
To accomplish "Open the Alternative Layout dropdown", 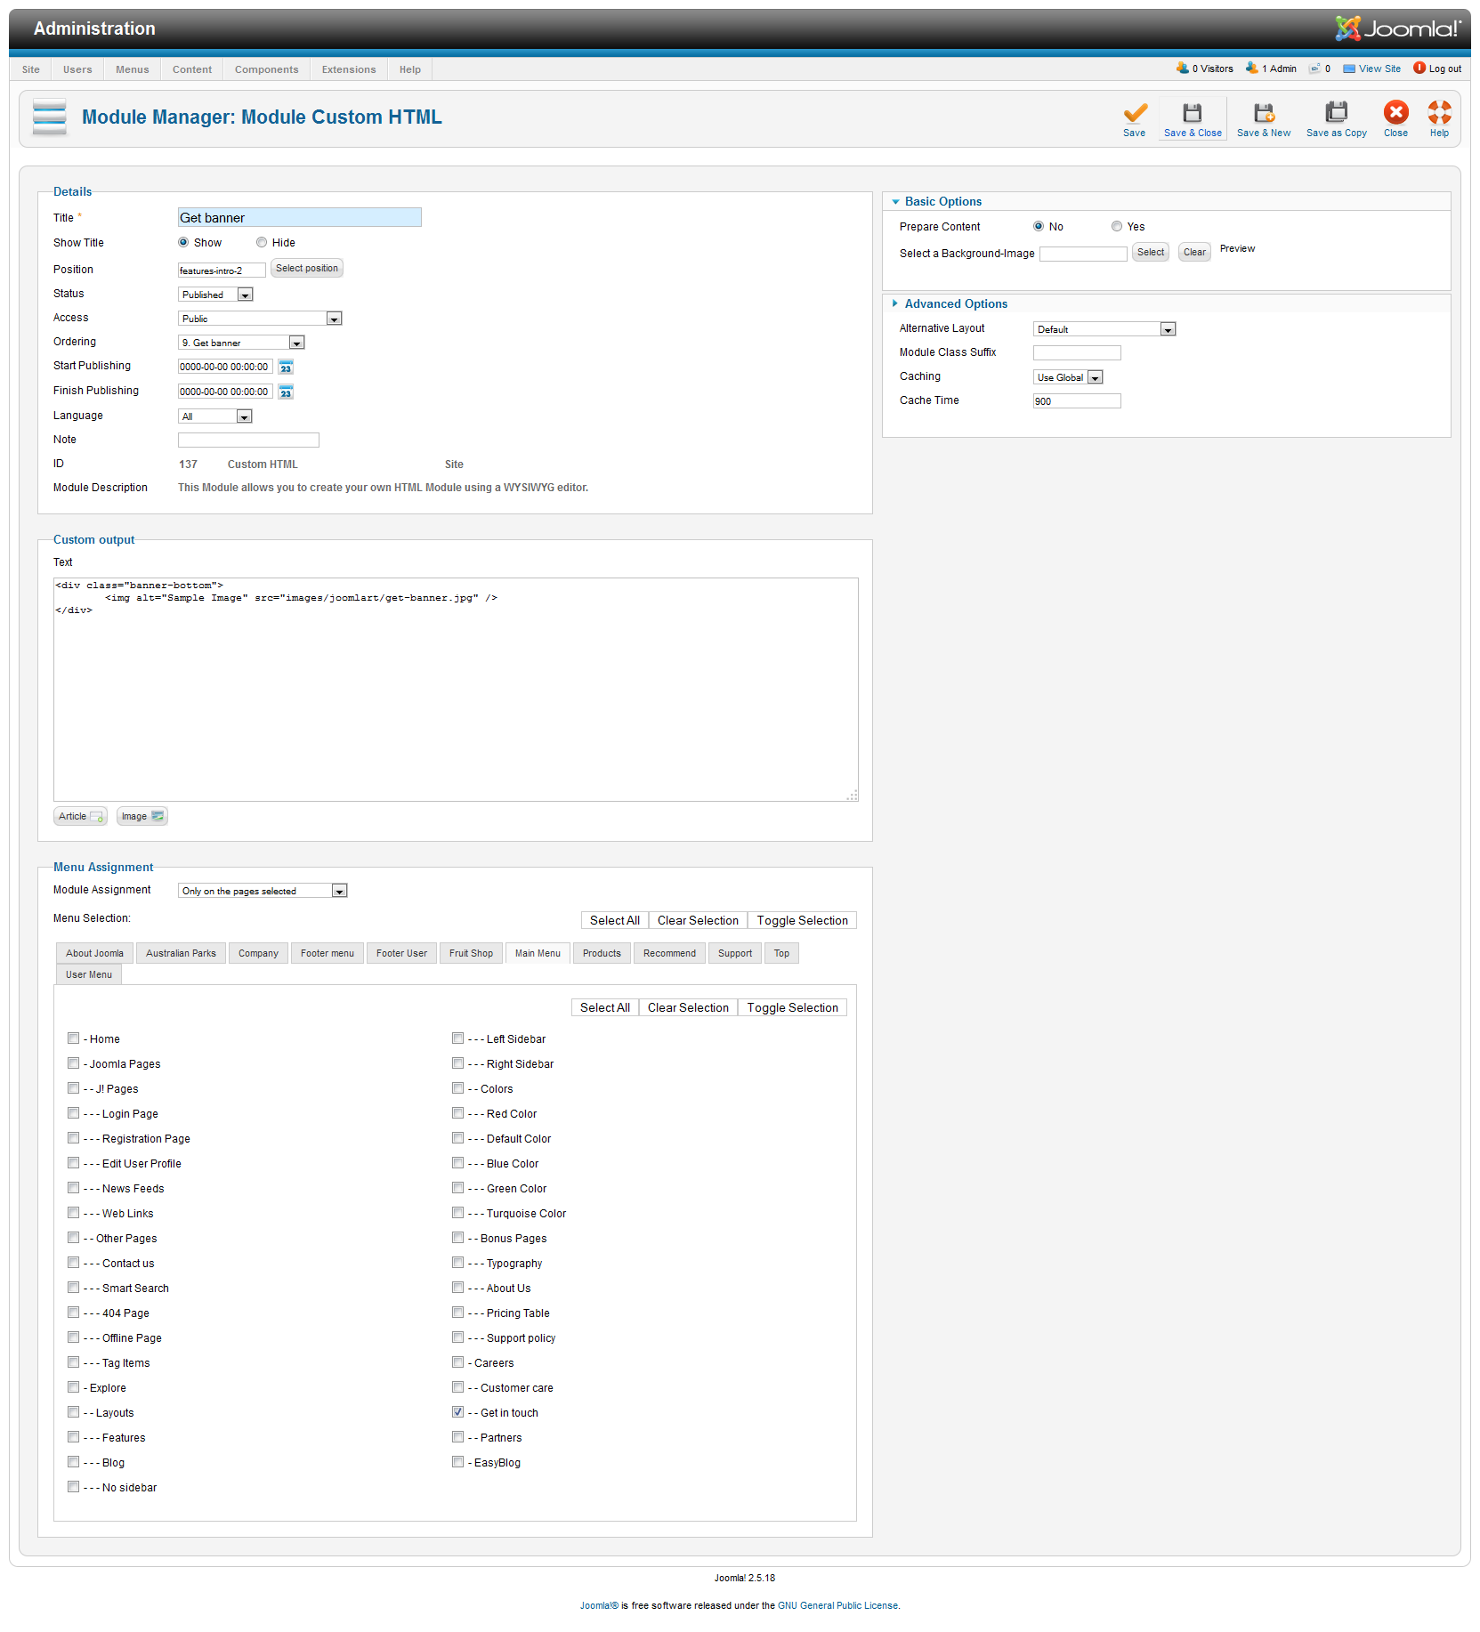I will click(1104, 329).
